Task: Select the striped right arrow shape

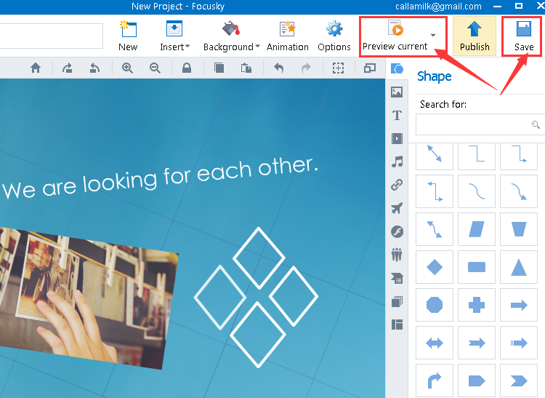Action: click(x=519, y=343)
